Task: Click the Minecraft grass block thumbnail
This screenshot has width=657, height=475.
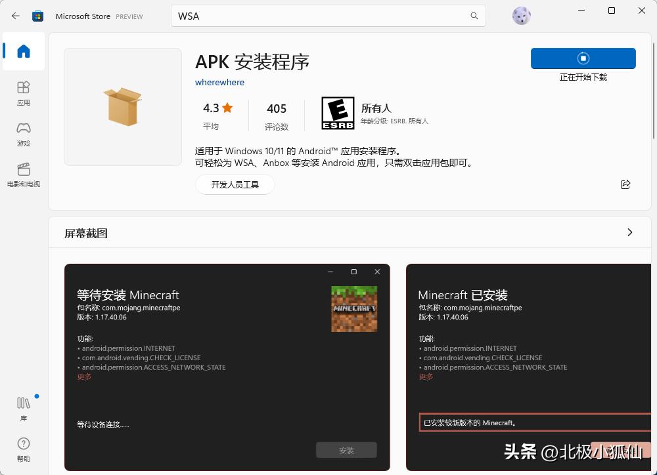Action: coord(354,308)
